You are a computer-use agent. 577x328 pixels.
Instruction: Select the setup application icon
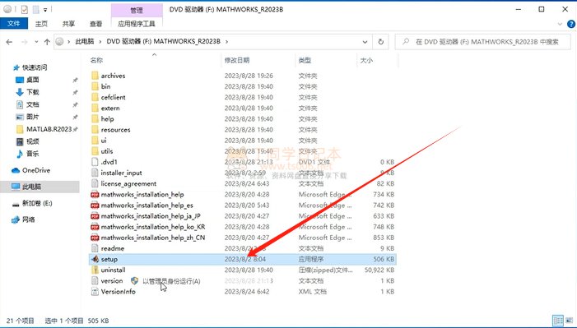95,259
